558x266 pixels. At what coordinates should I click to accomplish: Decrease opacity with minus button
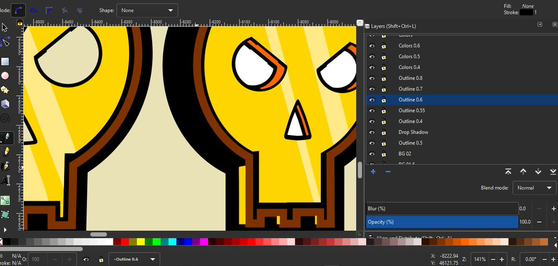click(540, 222)
